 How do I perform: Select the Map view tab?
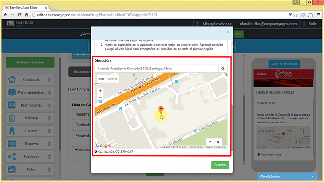point(101,79)
